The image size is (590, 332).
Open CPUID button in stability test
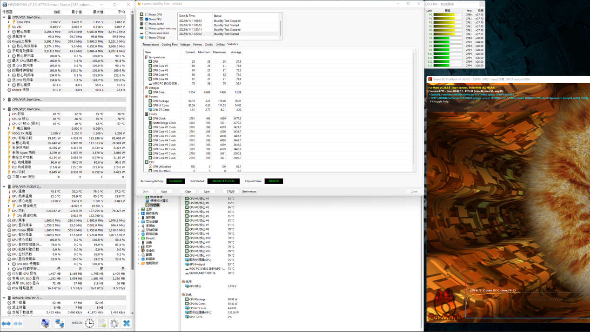click(x=231, y=192)
